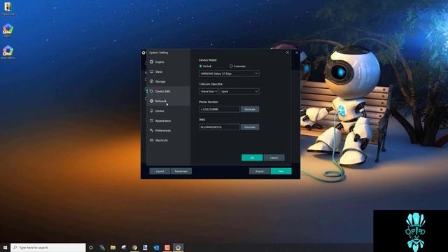448x252 pixels.
Task: Click Import in the background window
Action: 260,171
